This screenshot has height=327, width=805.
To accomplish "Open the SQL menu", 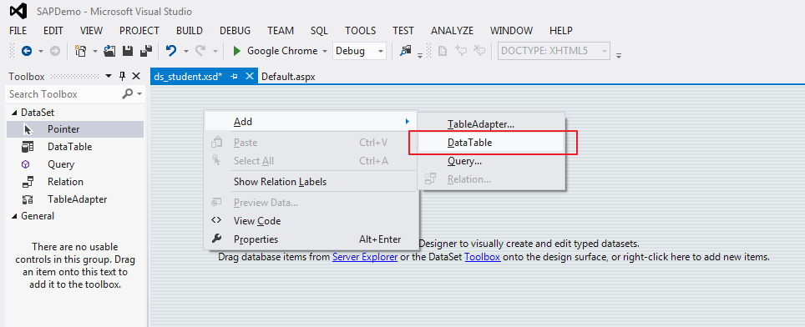I will [319, 31].
